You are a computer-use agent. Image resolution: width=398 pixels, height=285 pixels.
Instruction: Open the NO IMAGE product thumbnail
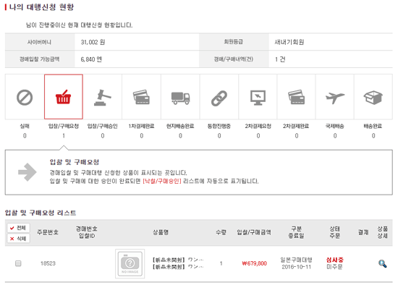coord(130,264)
